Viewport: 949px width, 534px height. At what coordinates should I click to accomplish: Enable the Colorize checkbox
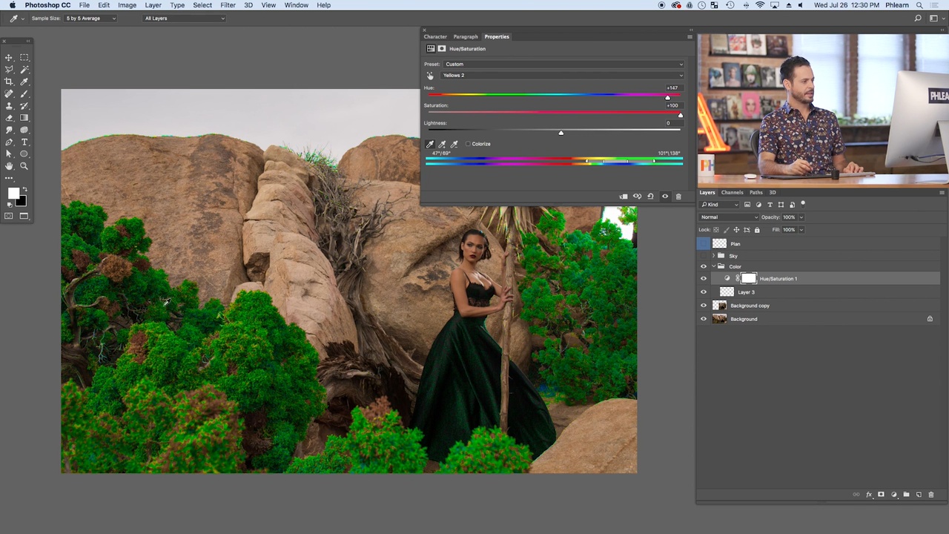(x=469, y=144)
